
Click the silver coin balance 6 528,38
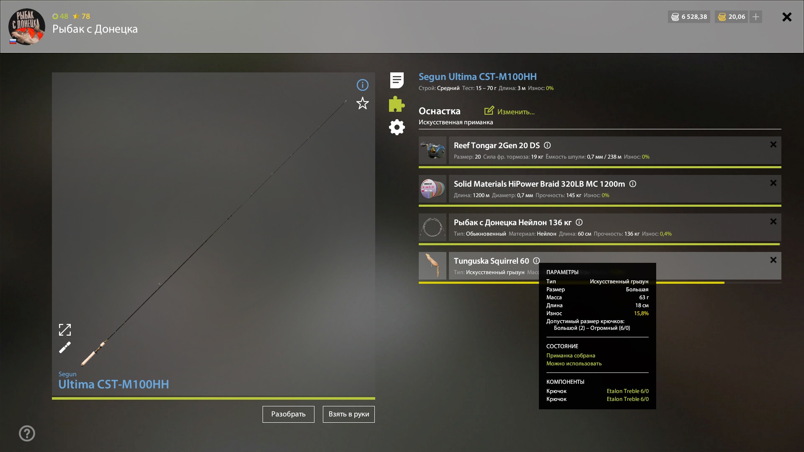click(x=689, y=17)
